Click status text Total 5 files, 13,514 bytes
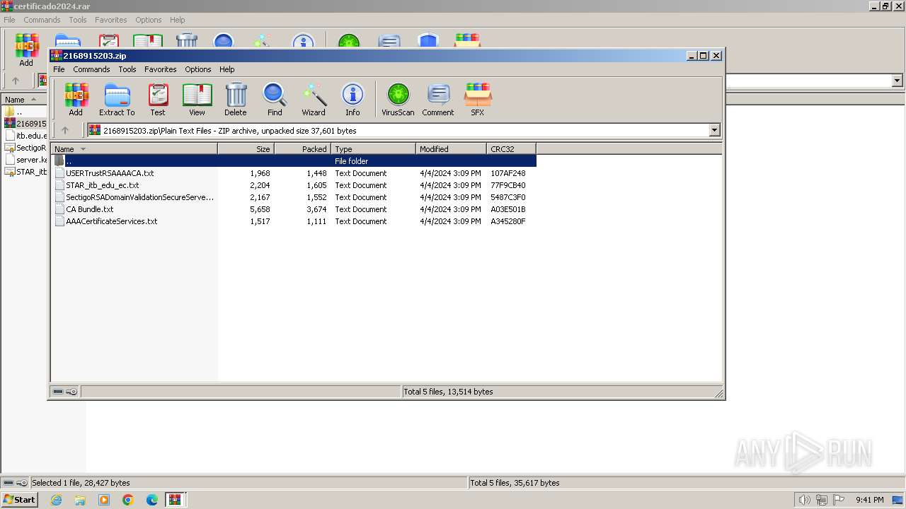The image size is (906, 509). pos(448,392)
